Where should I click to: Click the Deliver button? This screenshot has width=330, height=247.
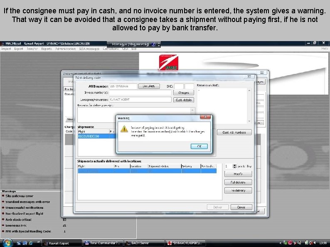click(218, 207)
